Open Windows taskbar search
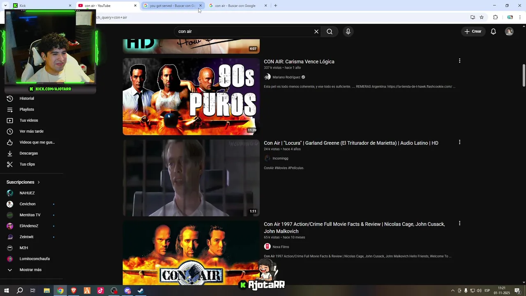Viewport: 526px width, 296px height. [x=19, y=291]
